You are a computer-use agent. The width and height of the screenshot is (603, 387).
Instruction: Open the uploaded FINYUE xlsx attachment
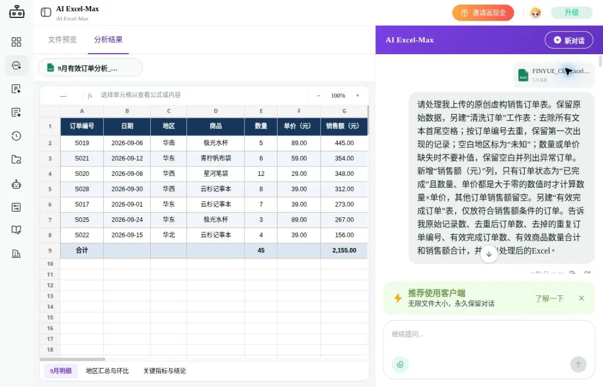pyautogui.click(x=553, y=75)
